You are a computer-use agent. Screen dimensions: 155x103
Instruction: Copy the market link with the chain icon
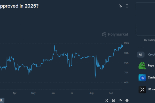(120, 6)
